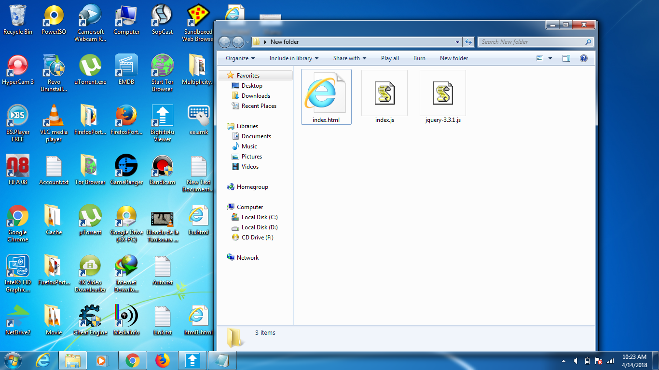Toggle the preview pane button
Image resolution: width=659 pixels, height=370 pixels.
point(566,58)
